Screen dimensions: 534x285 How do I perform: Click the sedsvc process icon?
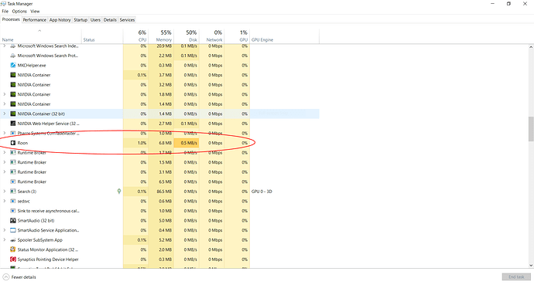tap(13, 201)
